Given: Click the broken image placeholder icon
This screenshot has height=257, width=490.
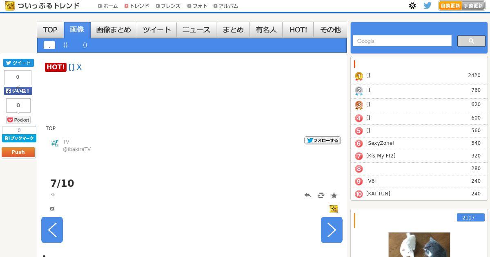Looking at the screenshot, I should point(52,209).
